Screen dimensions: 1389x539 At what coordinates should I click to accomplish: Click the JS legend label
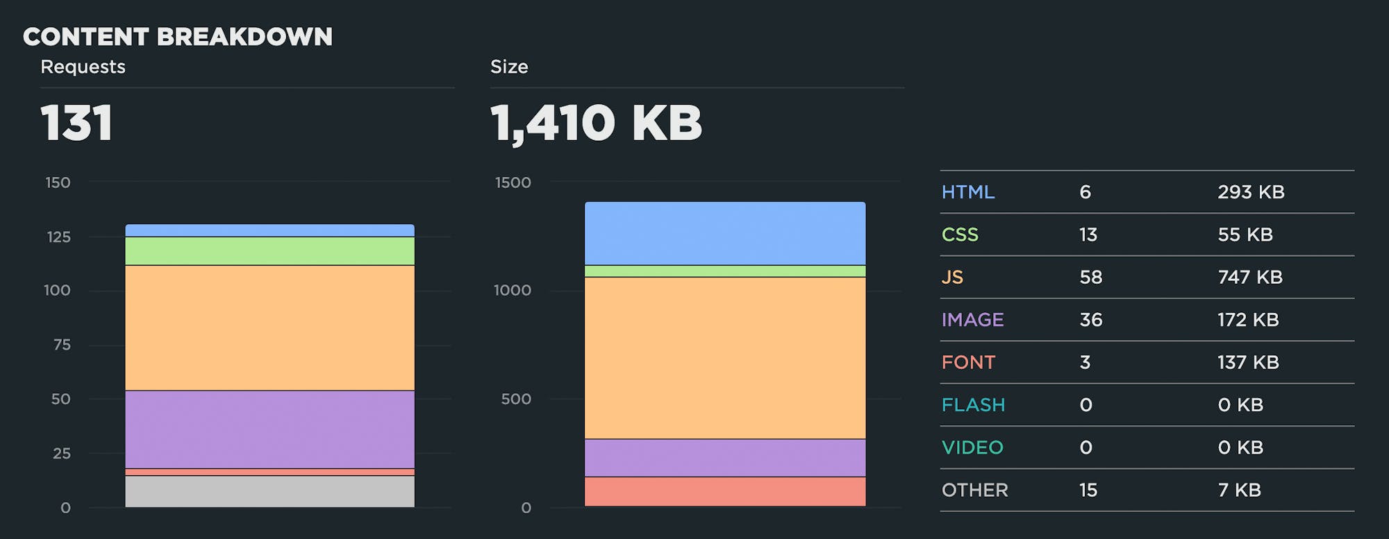coord(952,277)
